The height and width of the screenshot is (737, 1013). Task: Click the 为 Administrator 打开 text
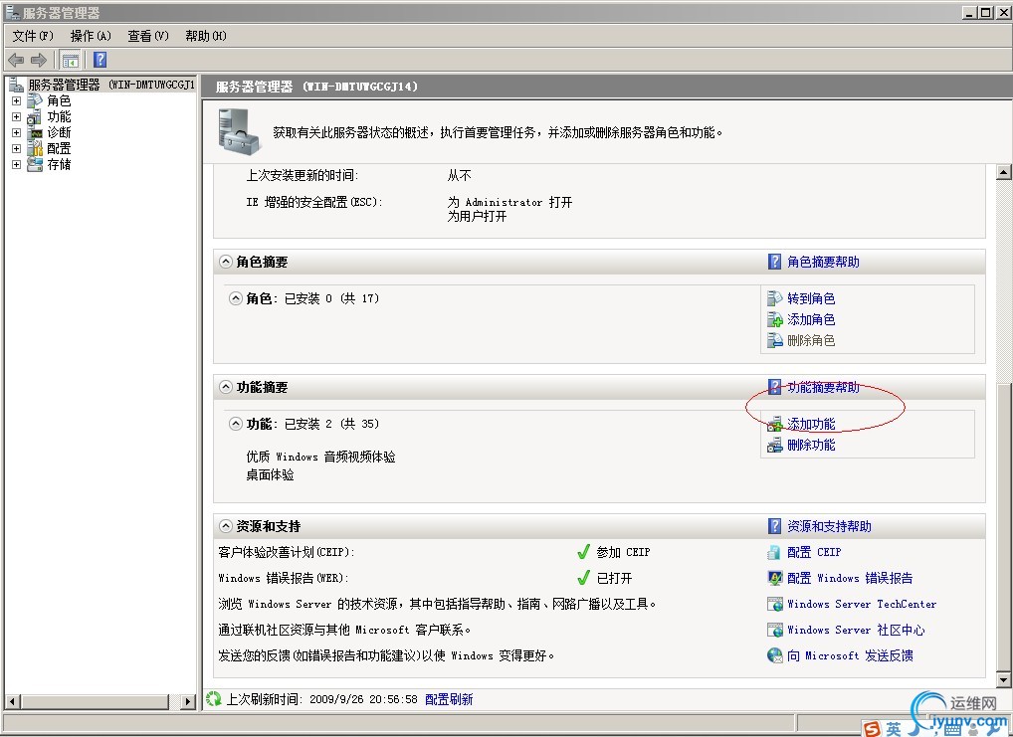coord(509,202)
